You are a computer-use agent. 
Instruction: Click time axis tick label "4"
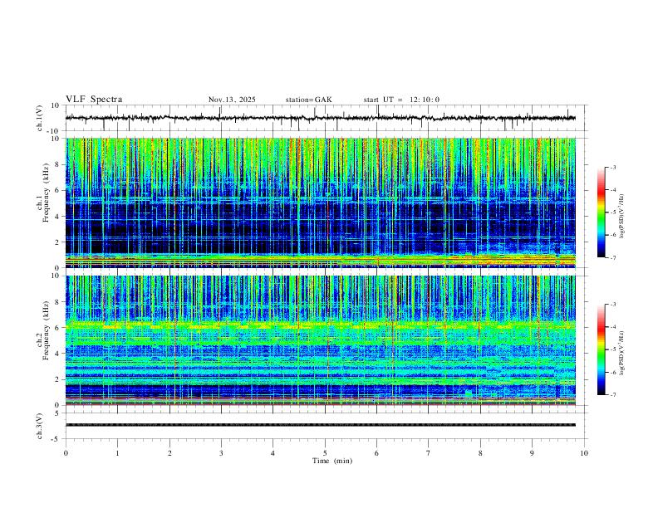tap(273, 453)
